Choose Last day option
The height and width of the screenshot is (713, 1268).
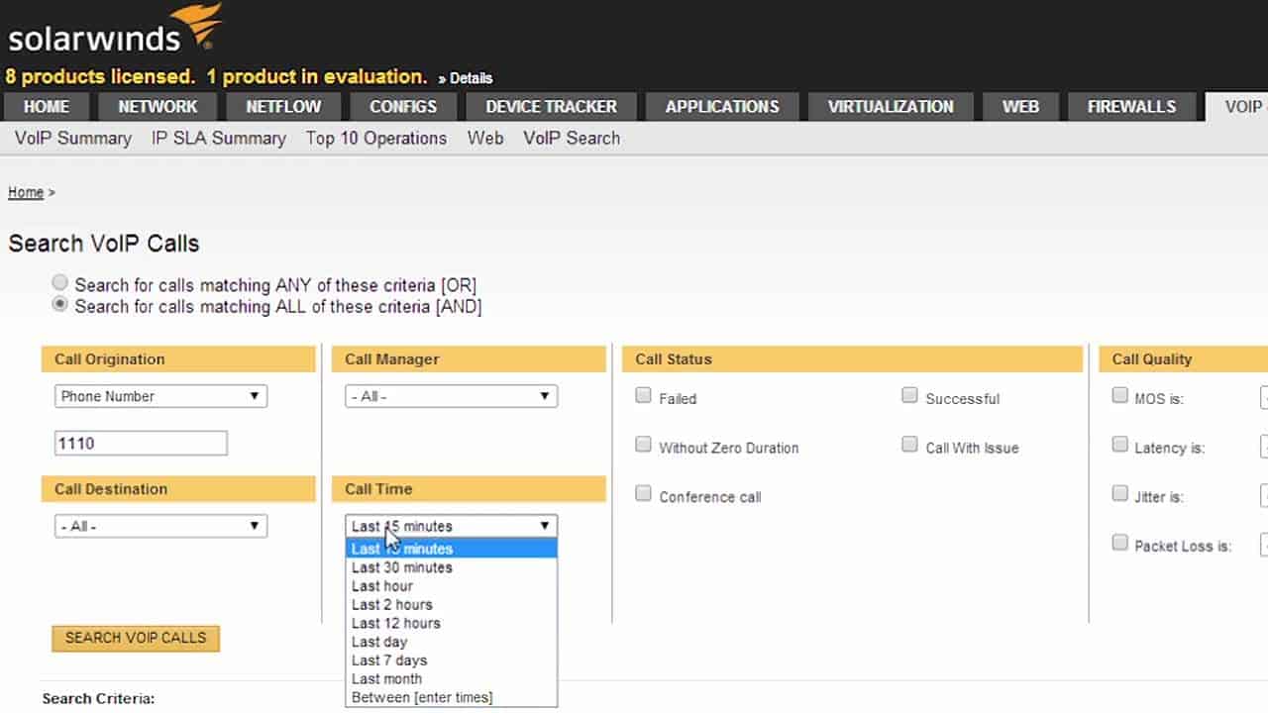coord(451,642)
